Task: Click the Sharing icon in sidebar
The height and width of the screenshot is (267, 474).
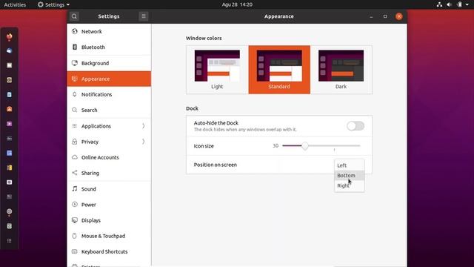Action: (75, 173)
